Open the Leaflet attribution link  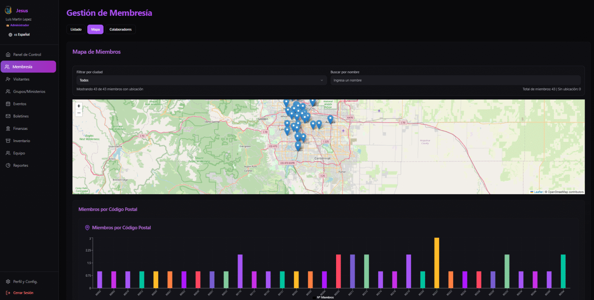pos(538,192)
